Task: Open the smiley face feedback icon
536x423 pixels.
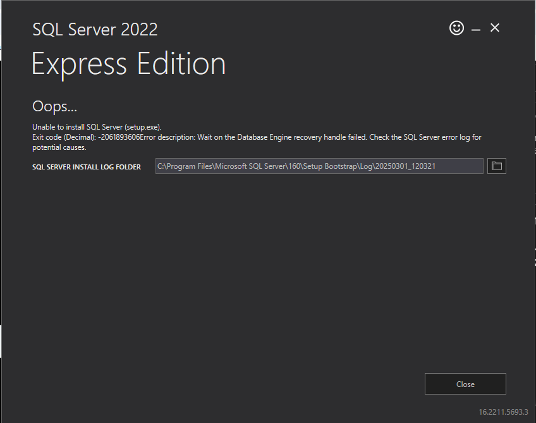Action: click(x=456, y=28)
